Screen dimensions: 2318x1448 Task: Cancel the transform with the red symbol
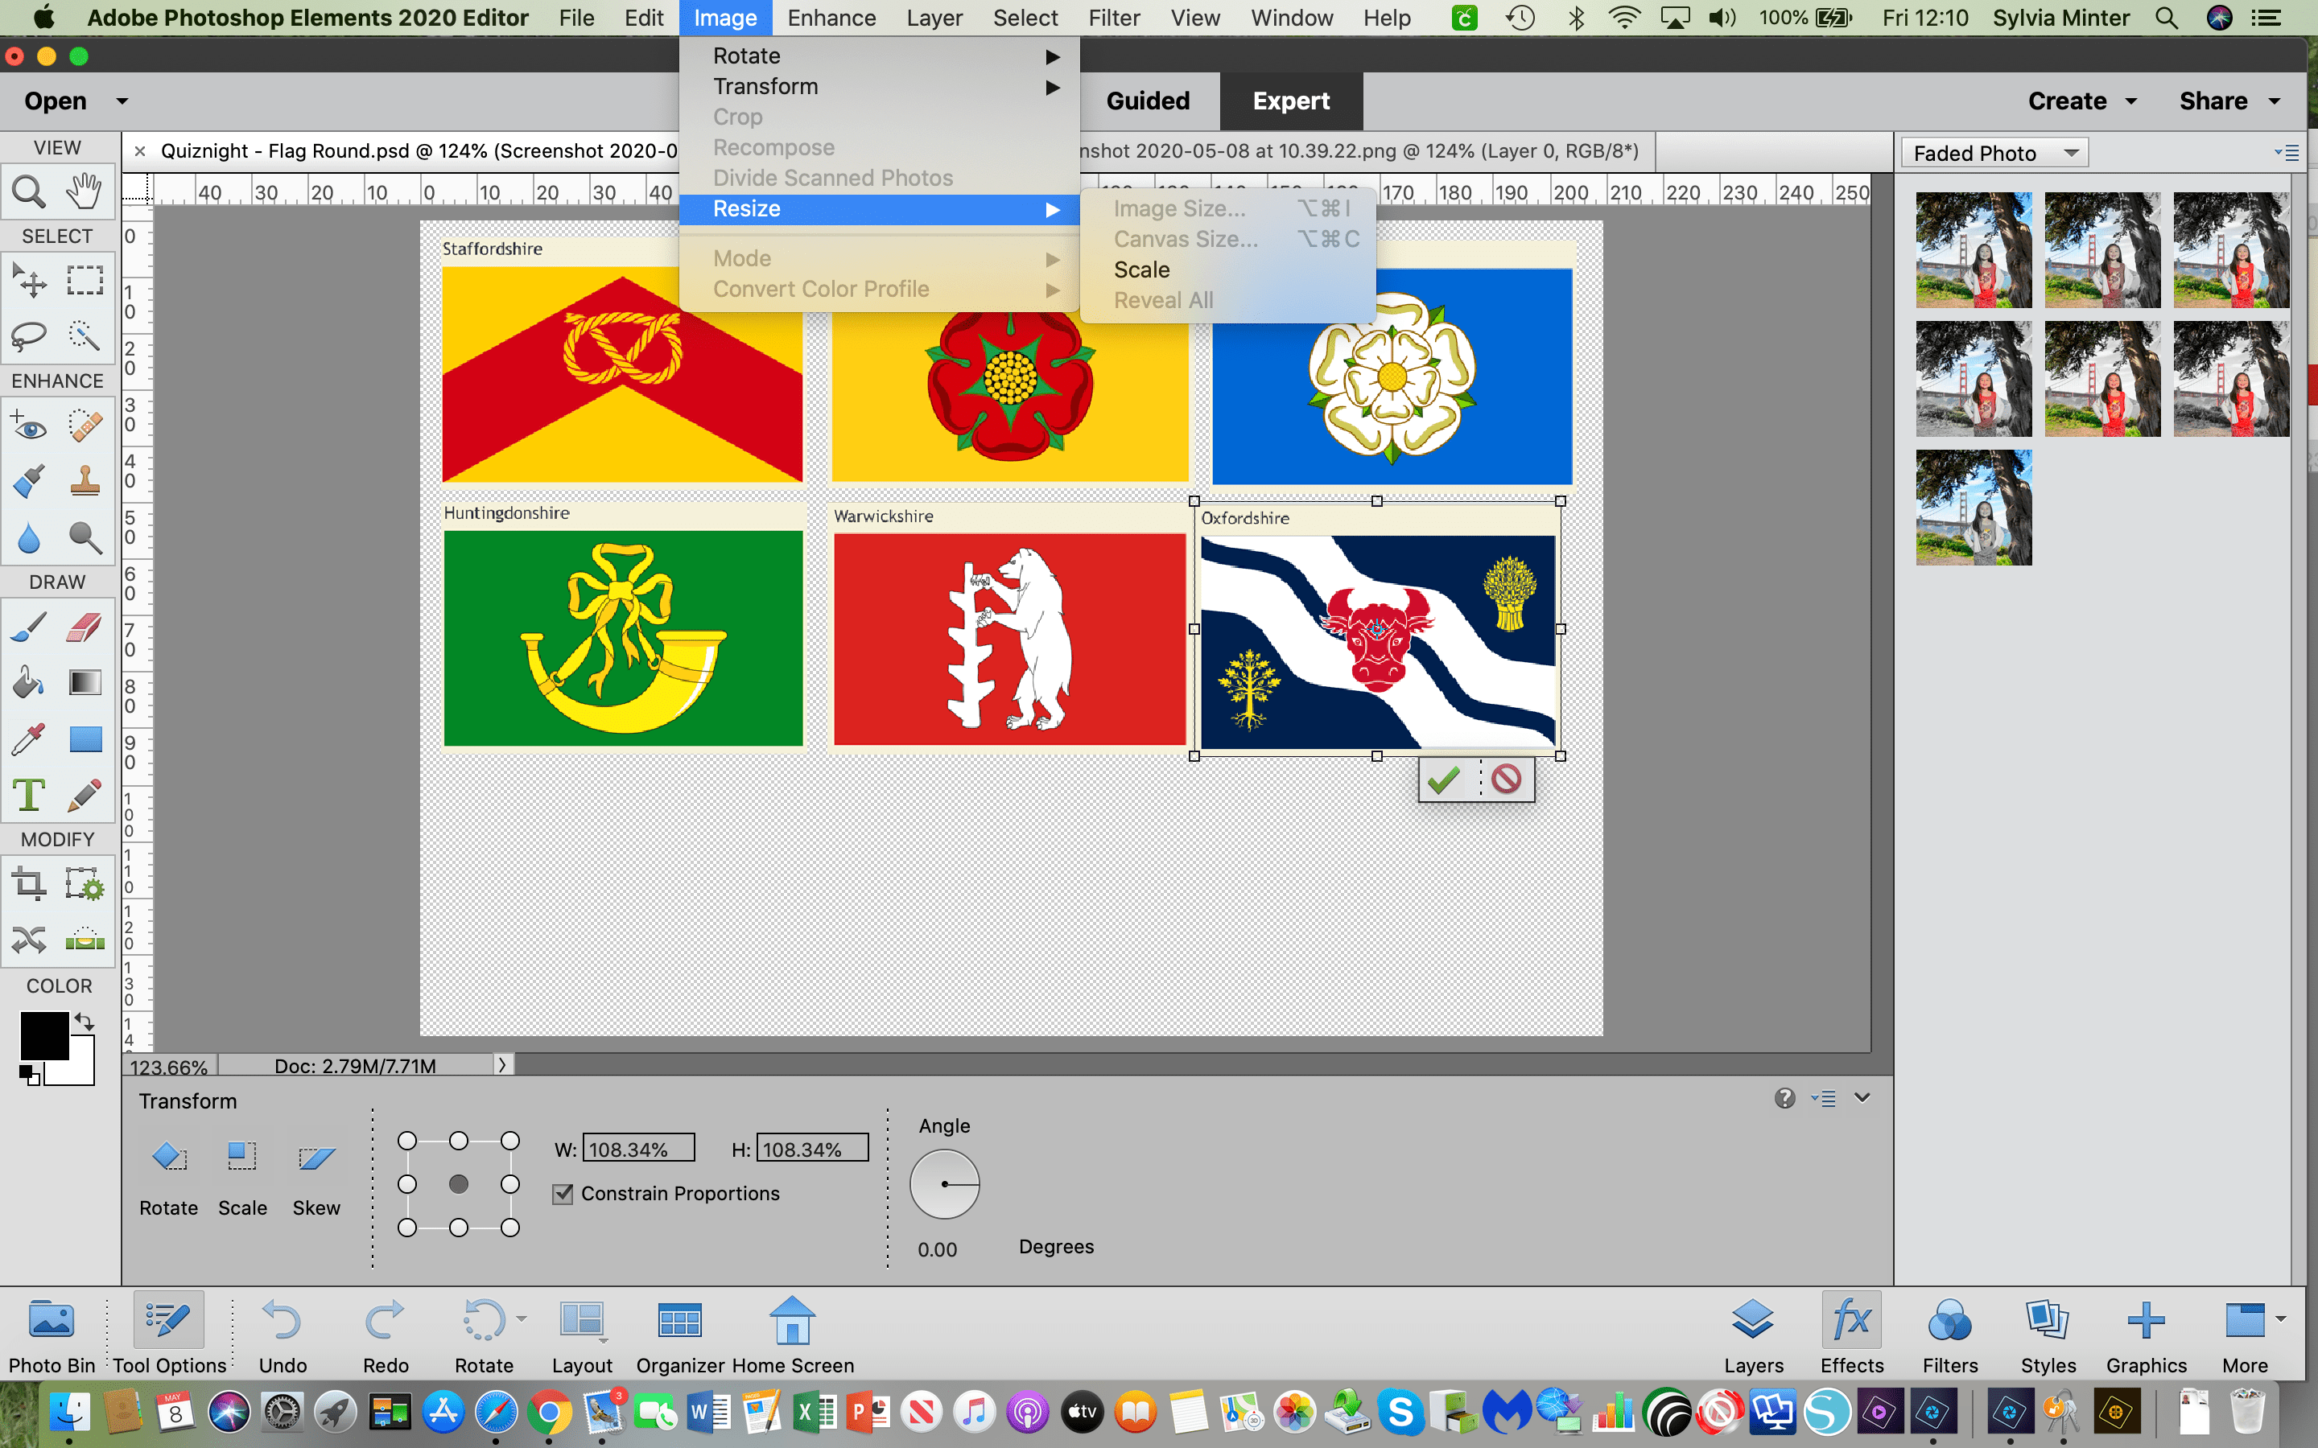click(1506, 779)
